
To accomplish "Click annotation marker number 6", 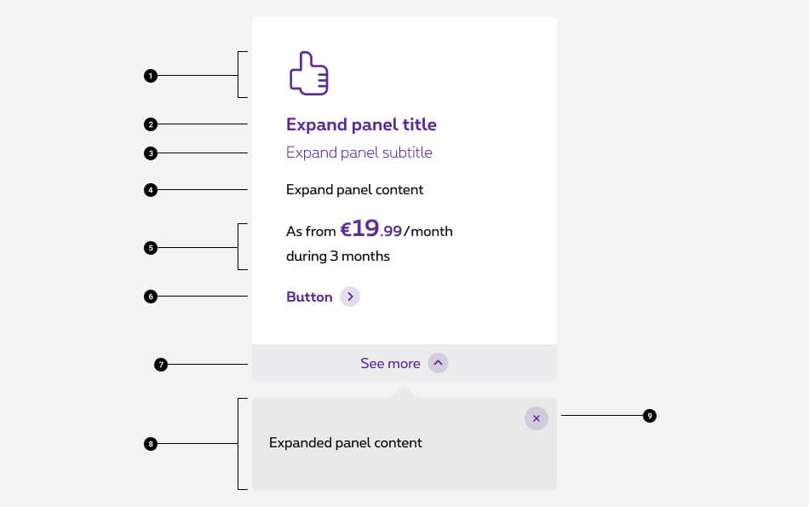I will pyautogui.click(x=151, y=297).
